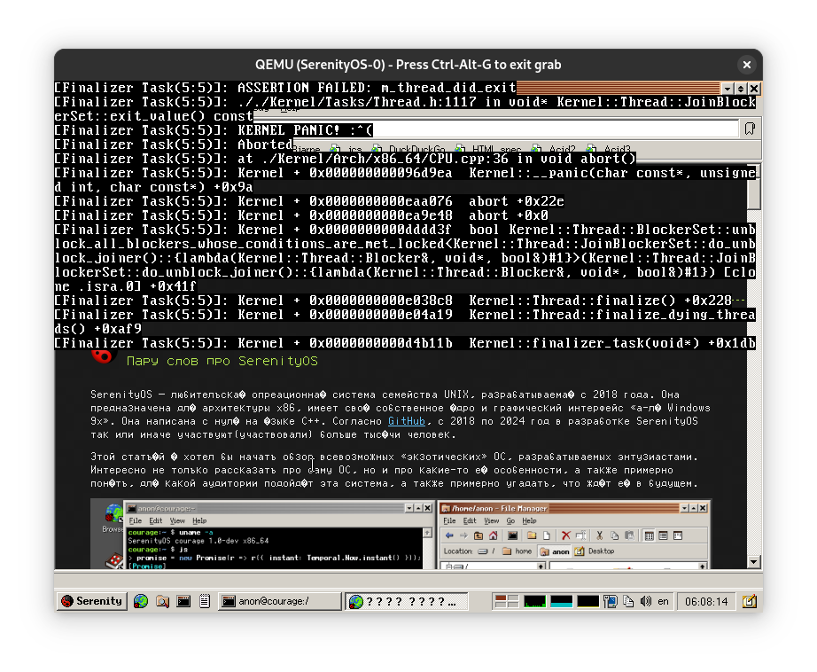817x672 pixels.
Task: Click the network adapter tray icon
Action: tap(611, 601)
